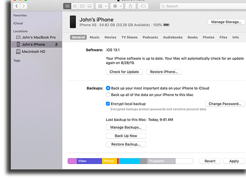Click the Apply button

[x=234, y=161]
